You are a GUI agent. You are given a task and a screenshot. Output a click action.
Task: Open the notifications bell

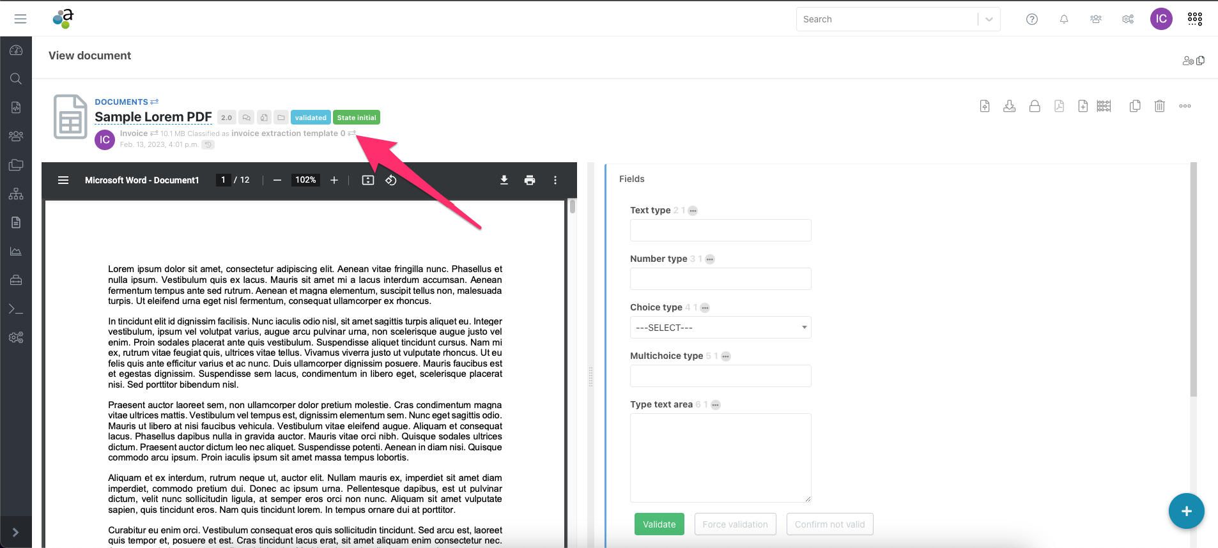1063,19
